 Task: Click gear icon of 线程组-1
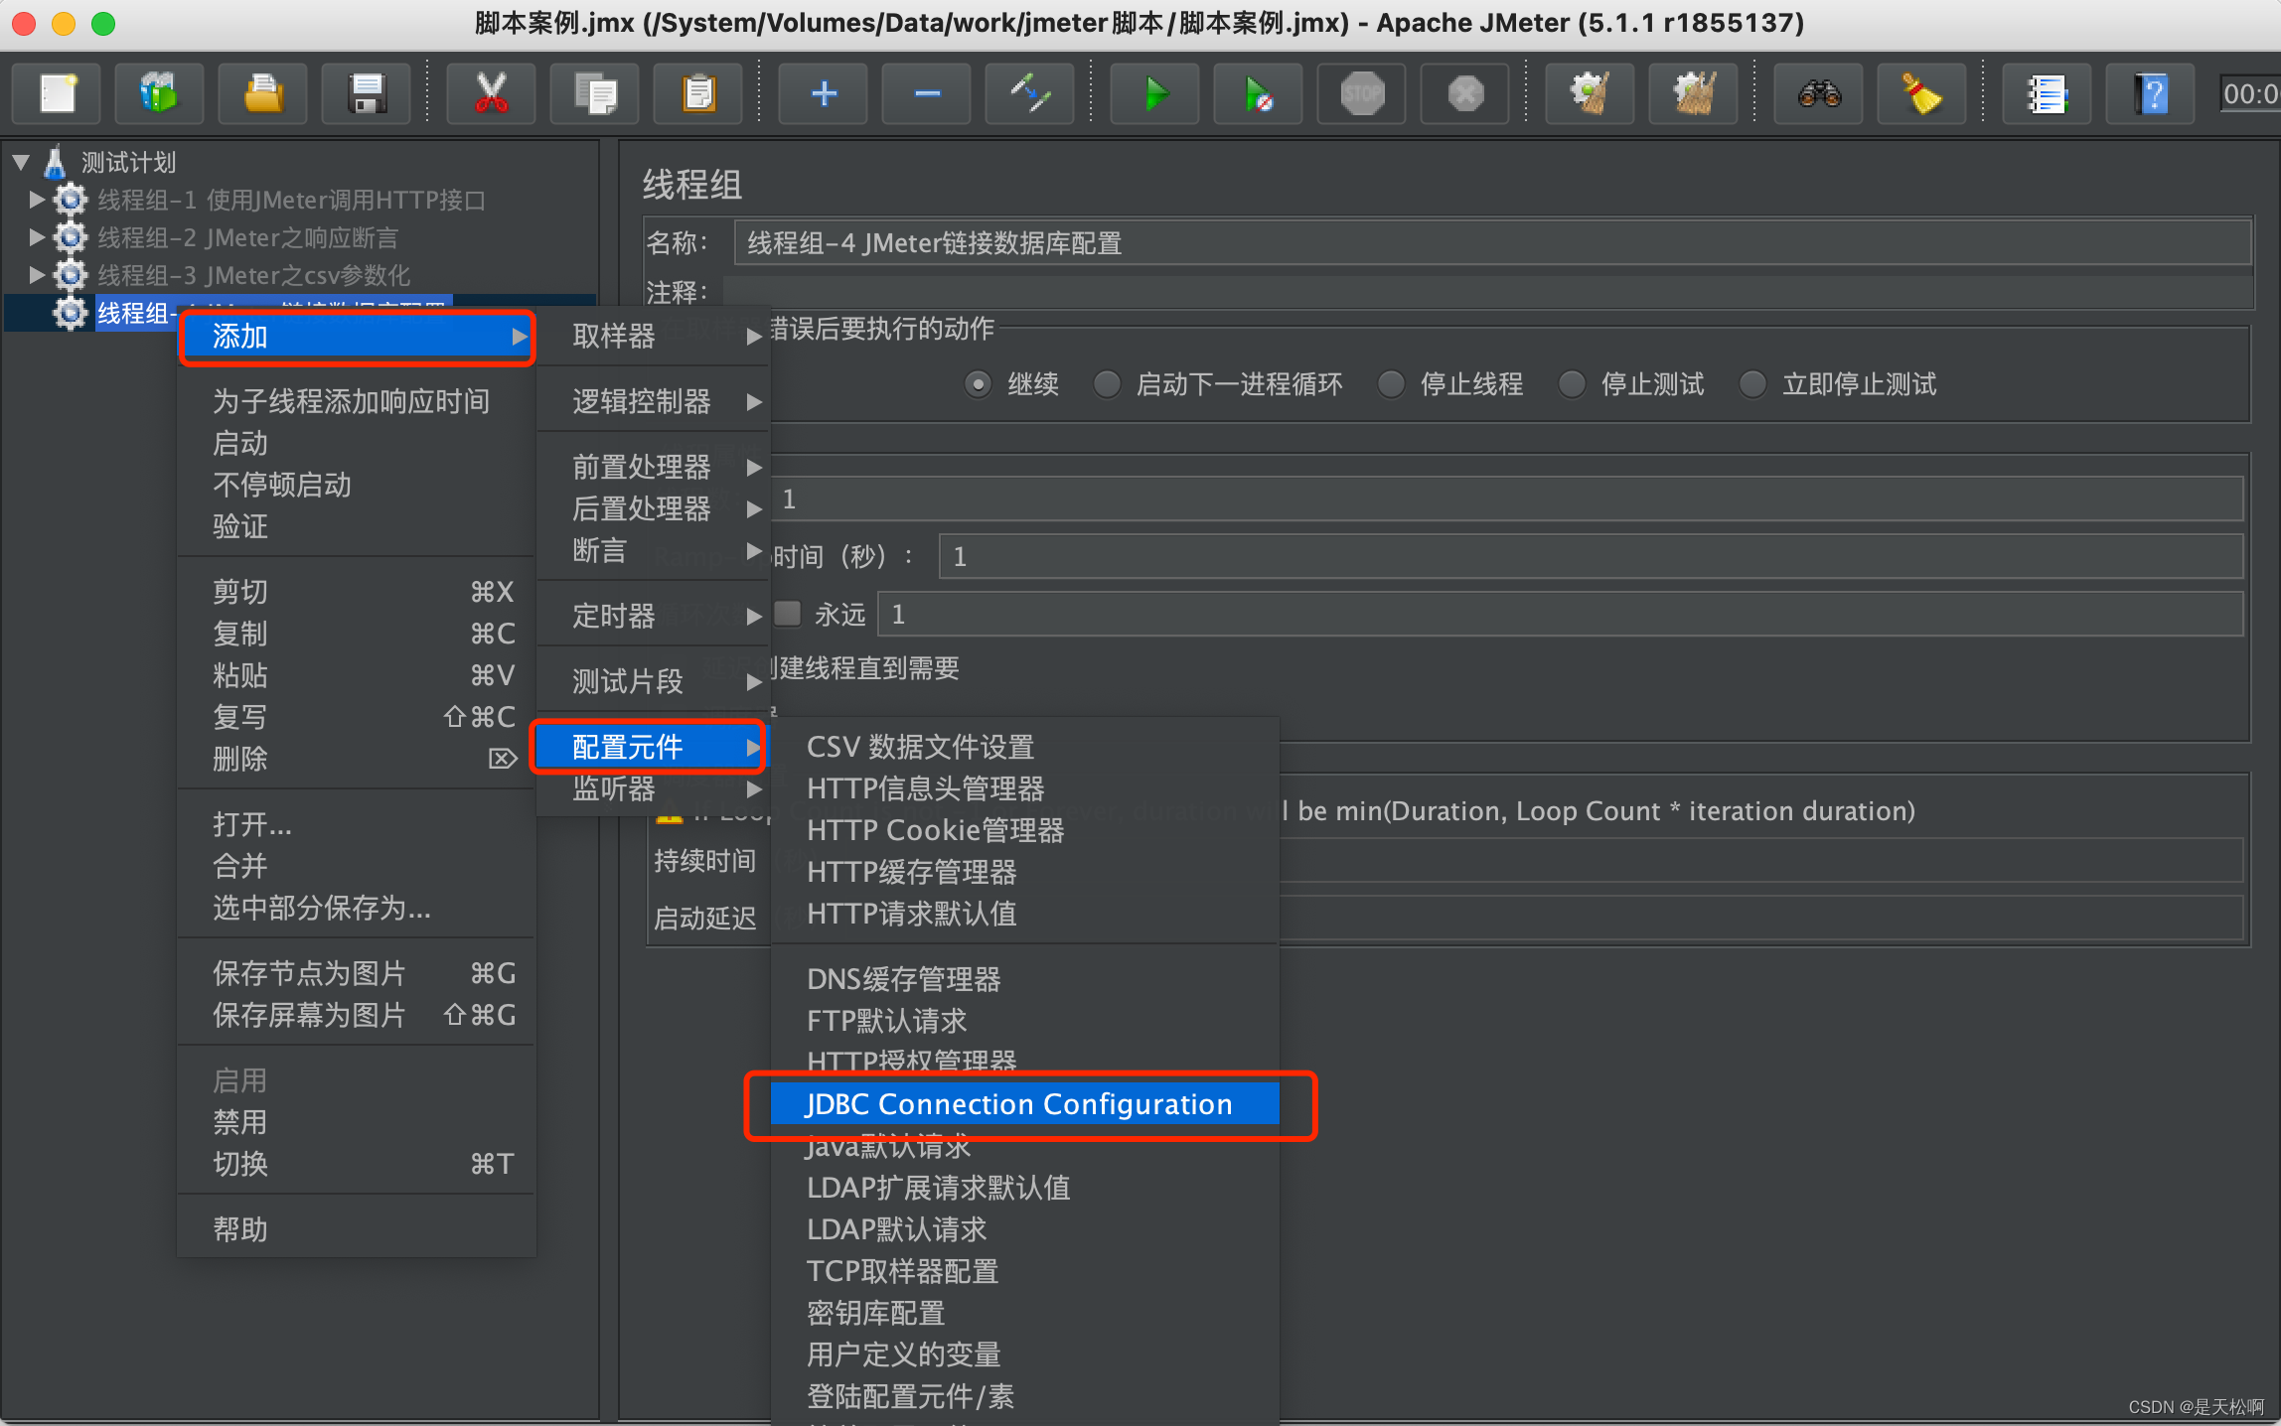(70, 200)
